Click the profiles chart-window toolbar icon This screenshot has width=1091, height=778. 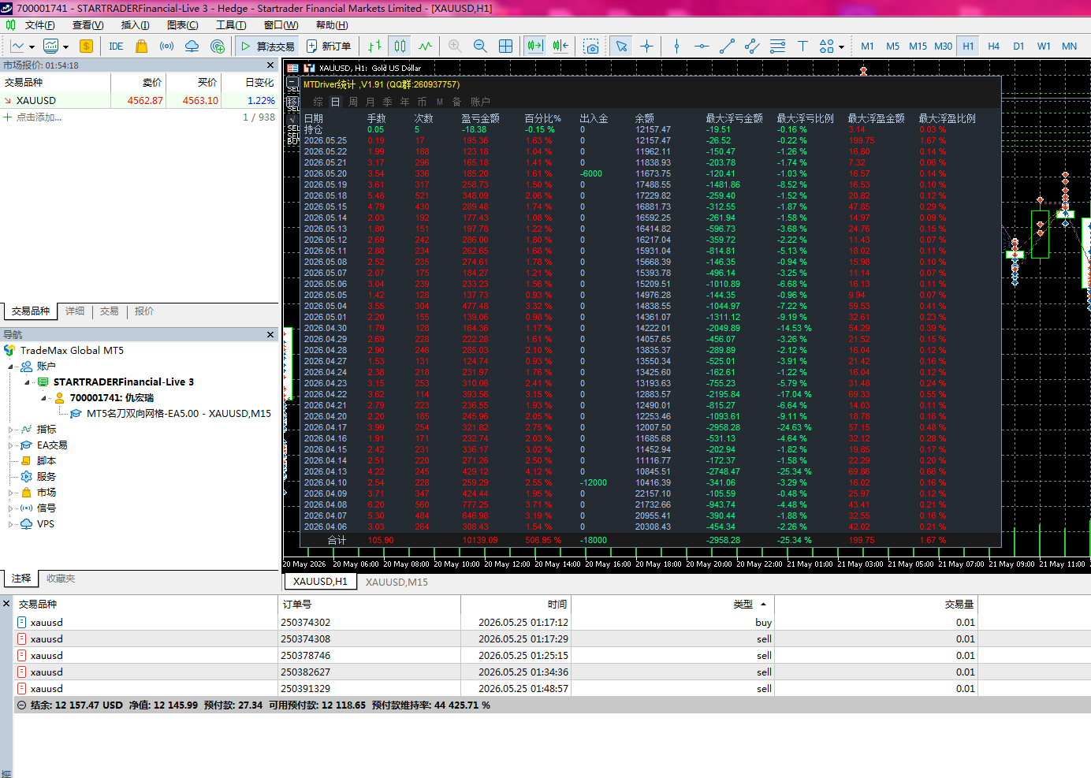point(51,46)
